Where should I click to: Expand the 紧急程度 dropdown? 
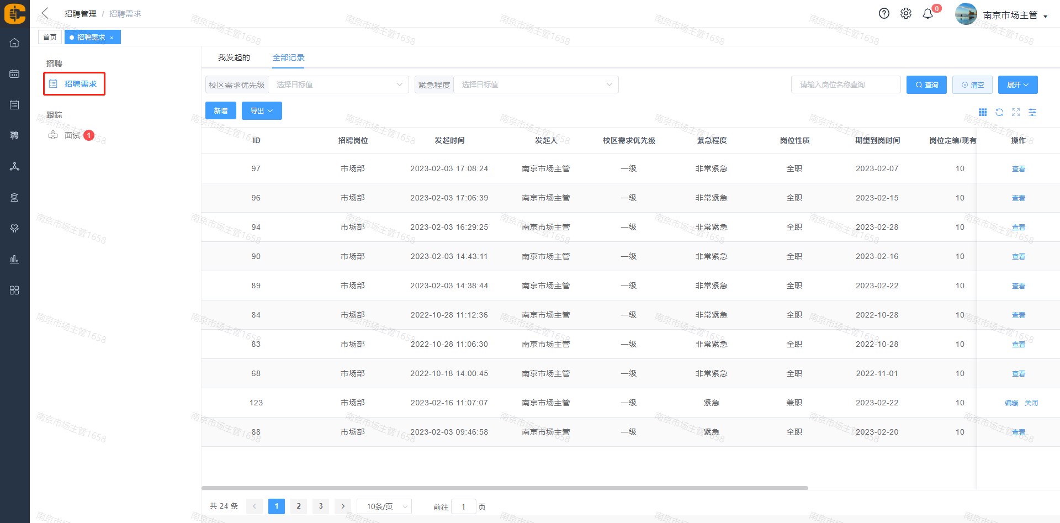(x=536, y=85)
